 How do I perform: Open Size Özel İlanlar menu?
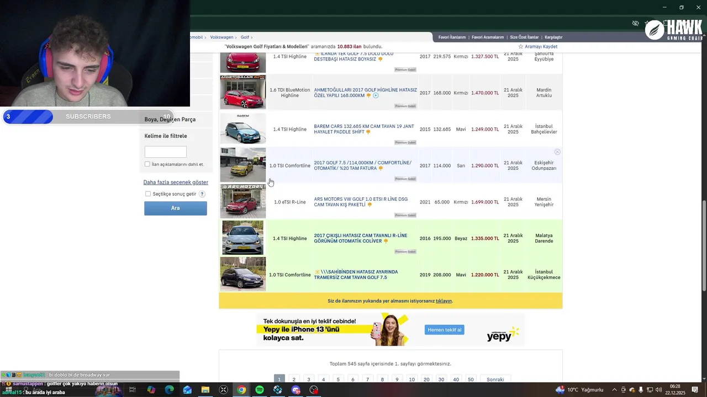pos(524,37)
